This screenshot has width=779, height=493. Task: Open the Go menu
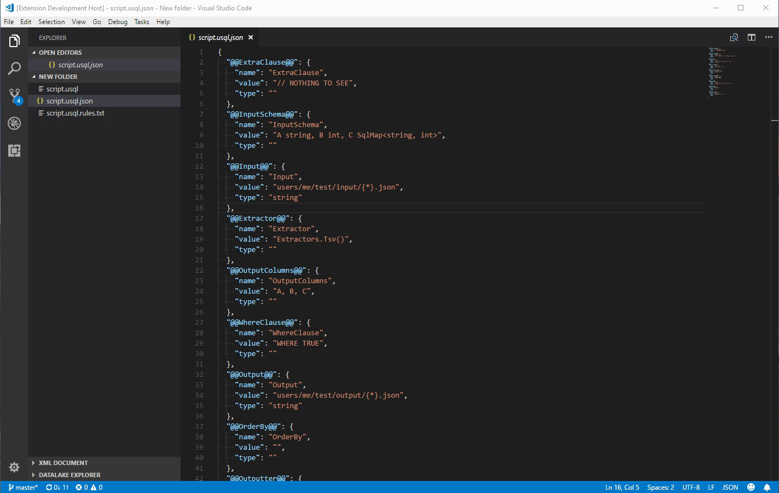coord(97,22)
